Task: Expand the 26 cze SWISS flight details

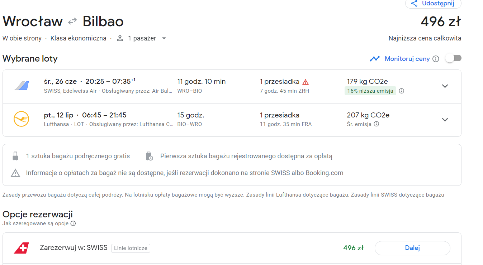Action: pos(445,86)
